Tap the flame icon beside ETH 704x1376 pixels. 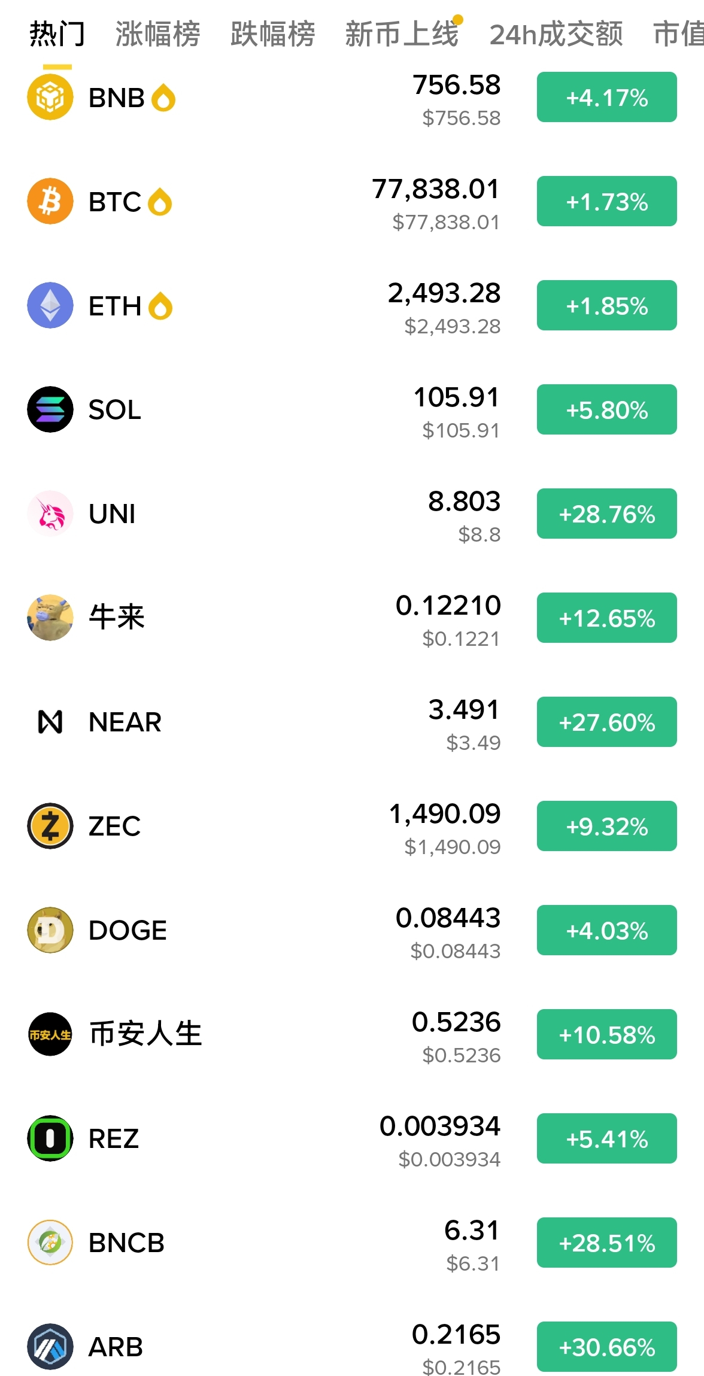[160, 306]
